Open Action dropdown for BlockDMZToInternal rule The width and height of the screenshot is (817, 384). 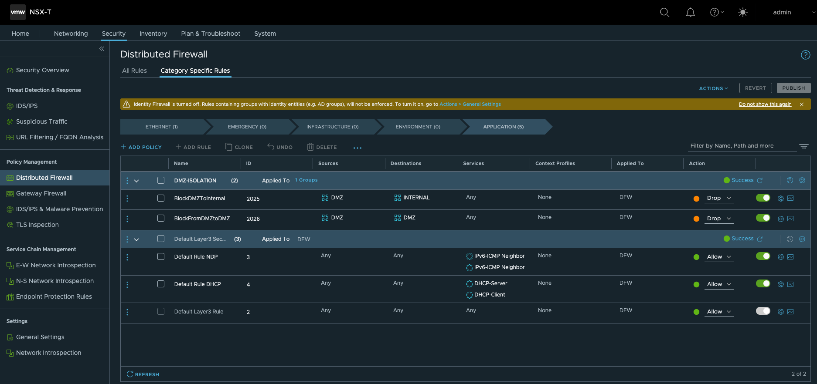point(719,198)
